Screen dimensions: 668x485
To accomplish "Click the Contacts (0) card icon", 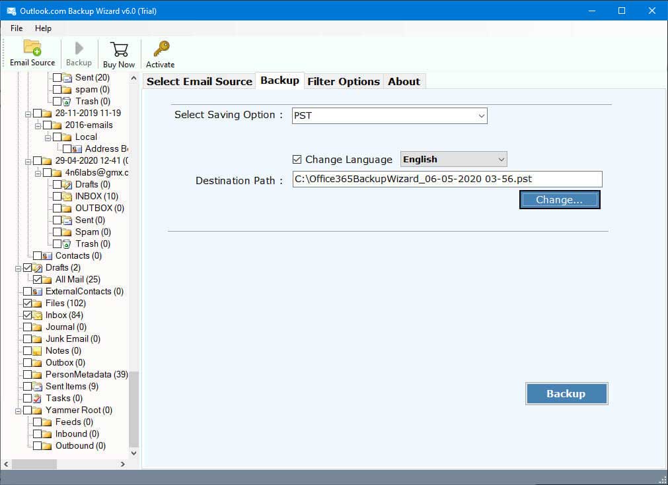I will 48,255.
